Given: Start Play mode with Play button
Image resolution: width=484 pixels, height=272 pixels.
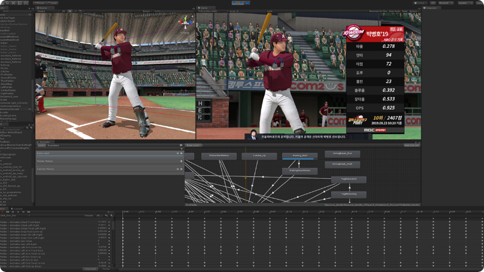Looking at the screenshot, I should coord(234,3).
